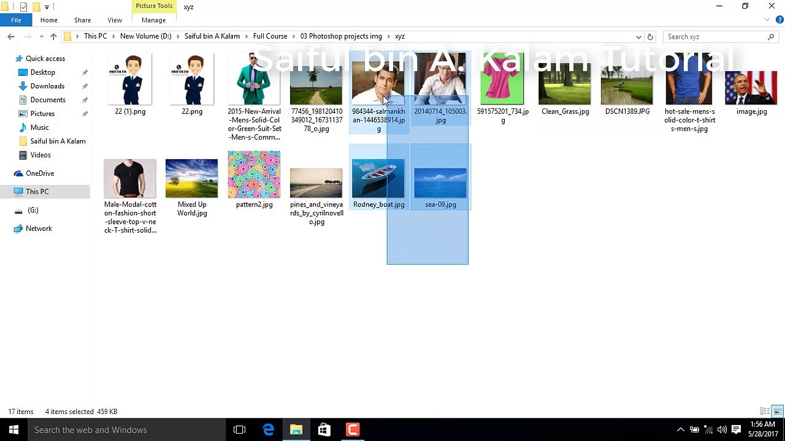Viewport: 785px width, 441px height.
Task: Open Task View on the taskbar
Action: (239, 430)
